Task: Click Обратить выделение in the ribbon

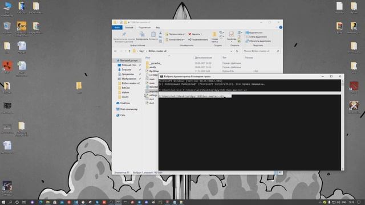Action: [258, 41]
